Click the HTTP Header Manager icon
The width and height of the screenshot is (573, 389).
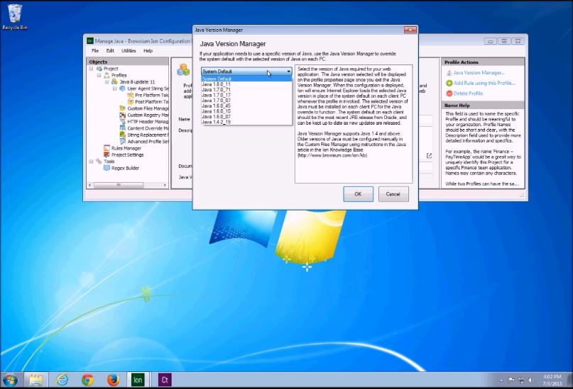[x=122, y=121]
